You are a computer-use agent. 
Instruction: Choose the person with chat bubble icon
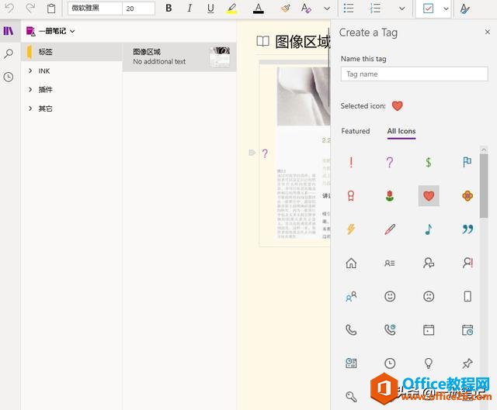pos(428,263)
